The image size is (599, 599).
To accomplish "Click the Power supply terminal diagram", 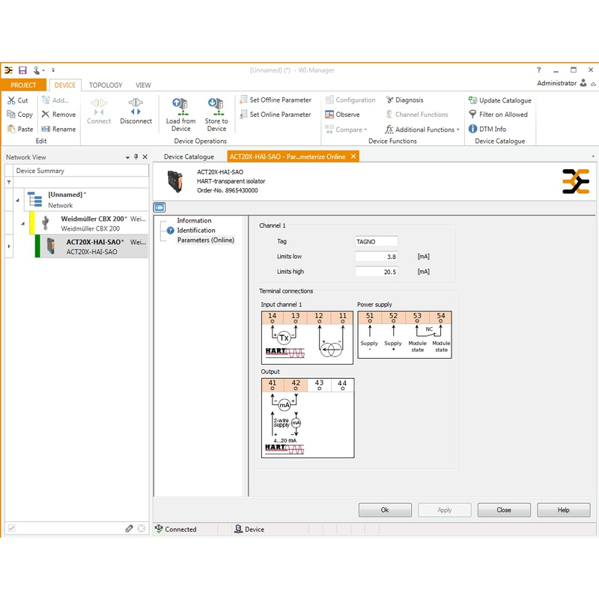I will point(404,335).
